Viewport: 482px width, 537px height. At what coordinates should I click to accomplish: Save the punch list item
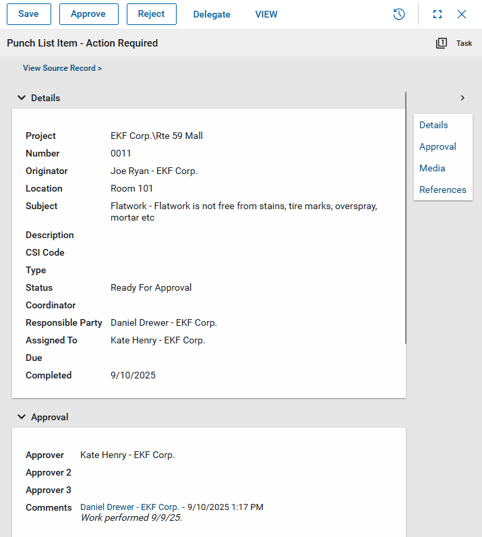pos(28,14)
